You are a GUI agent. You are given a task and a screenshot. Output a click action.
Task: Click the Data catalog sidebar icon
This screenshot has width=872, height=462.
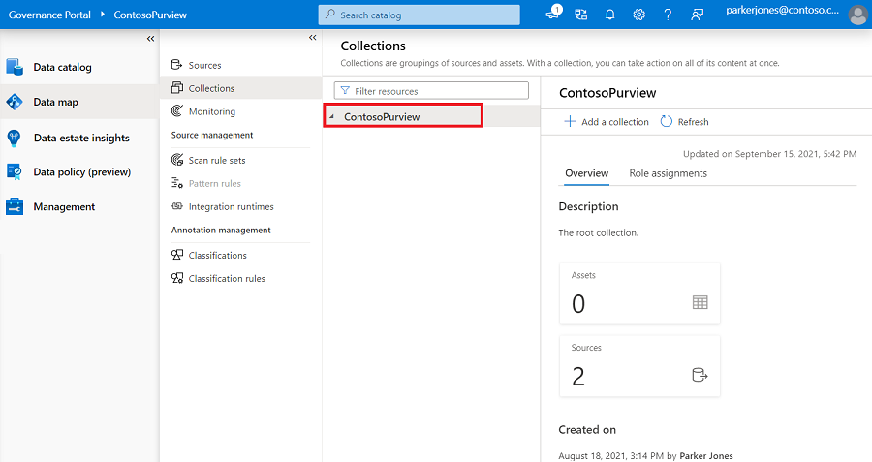pos(15,67)
